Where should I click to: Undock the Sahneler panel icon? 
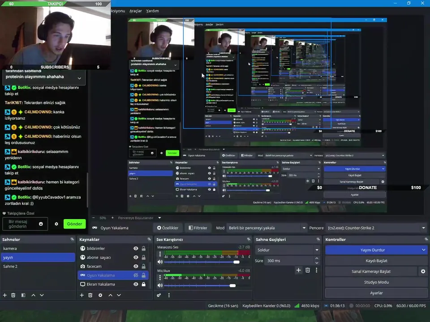[x=72, y=239]
